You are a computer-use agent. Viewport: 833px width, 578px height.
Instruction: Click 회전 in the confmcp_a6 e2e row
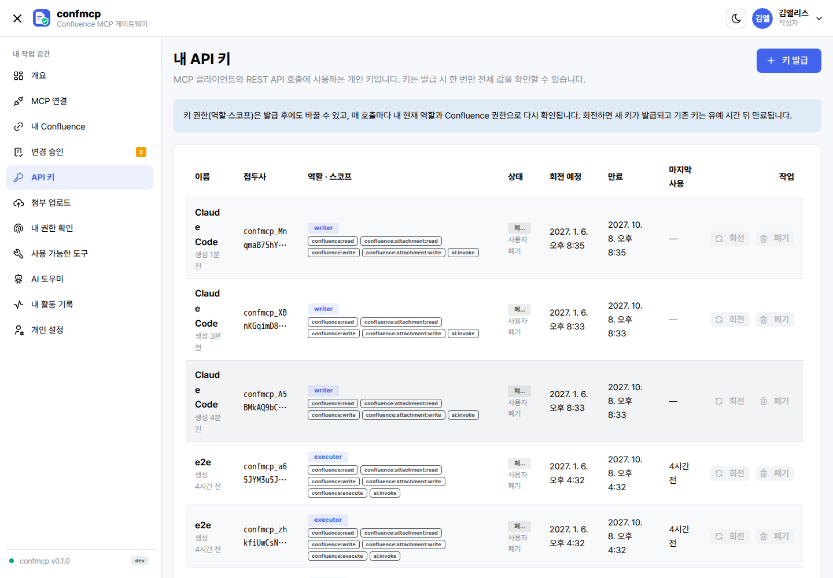pos(730,473)
